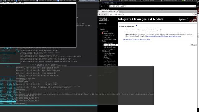This screenshot has height=112, width=199.
Task: Close the IMM tab in front Chromium window
Action: (x=118, y=11)
